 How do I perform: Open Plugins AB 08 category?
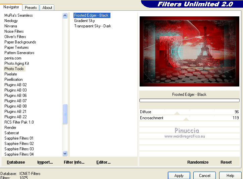(x=15, y=106)
